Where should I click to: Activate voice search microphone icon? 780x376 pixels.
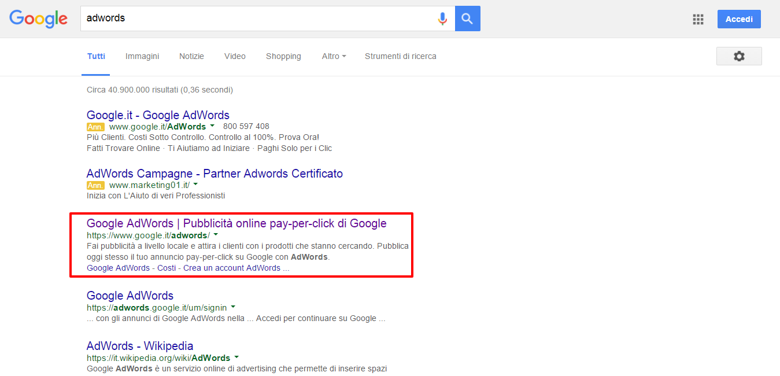[442, 19]
